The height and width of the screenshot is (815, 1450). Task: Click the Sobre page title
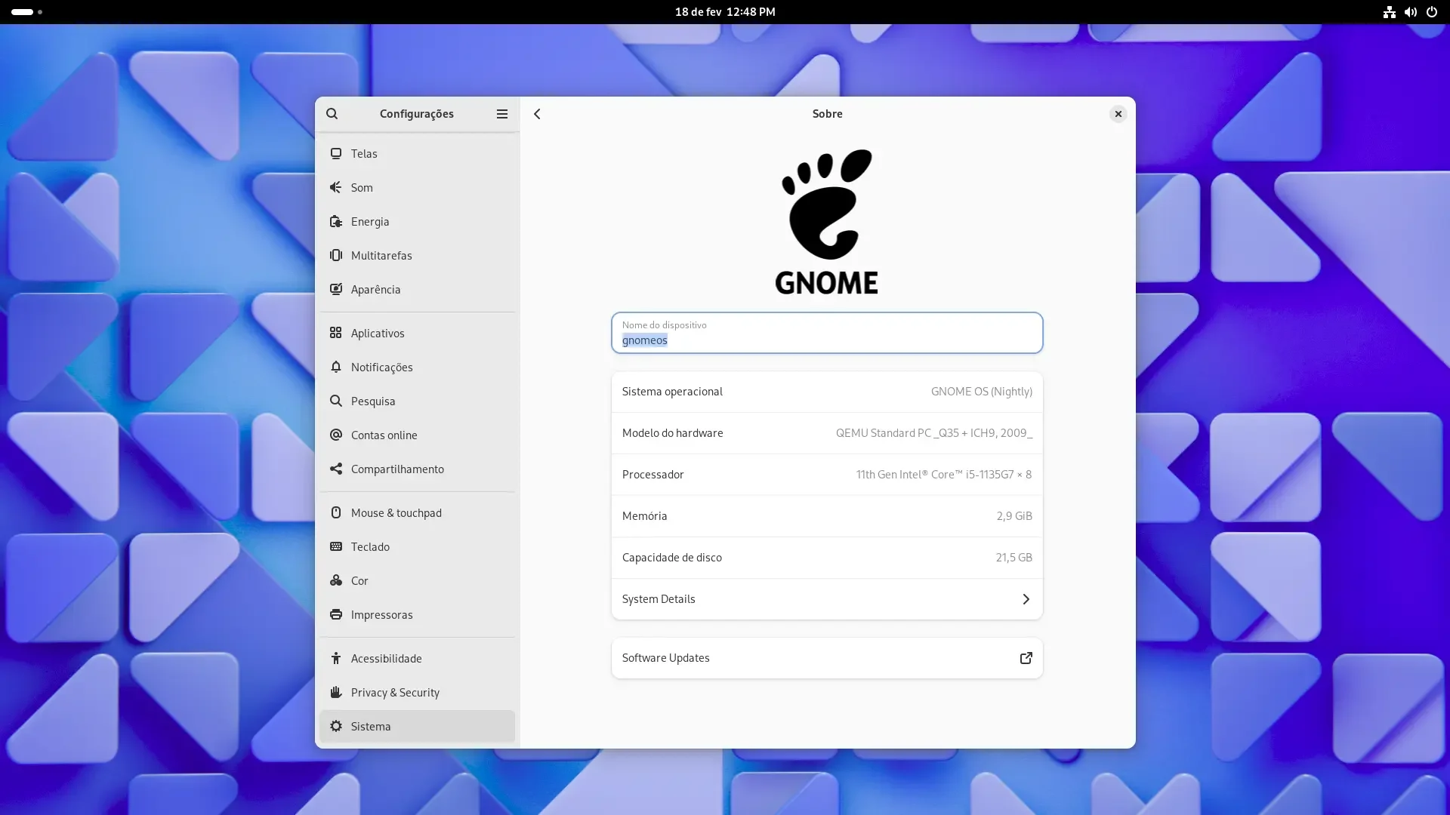pos(827,114)
